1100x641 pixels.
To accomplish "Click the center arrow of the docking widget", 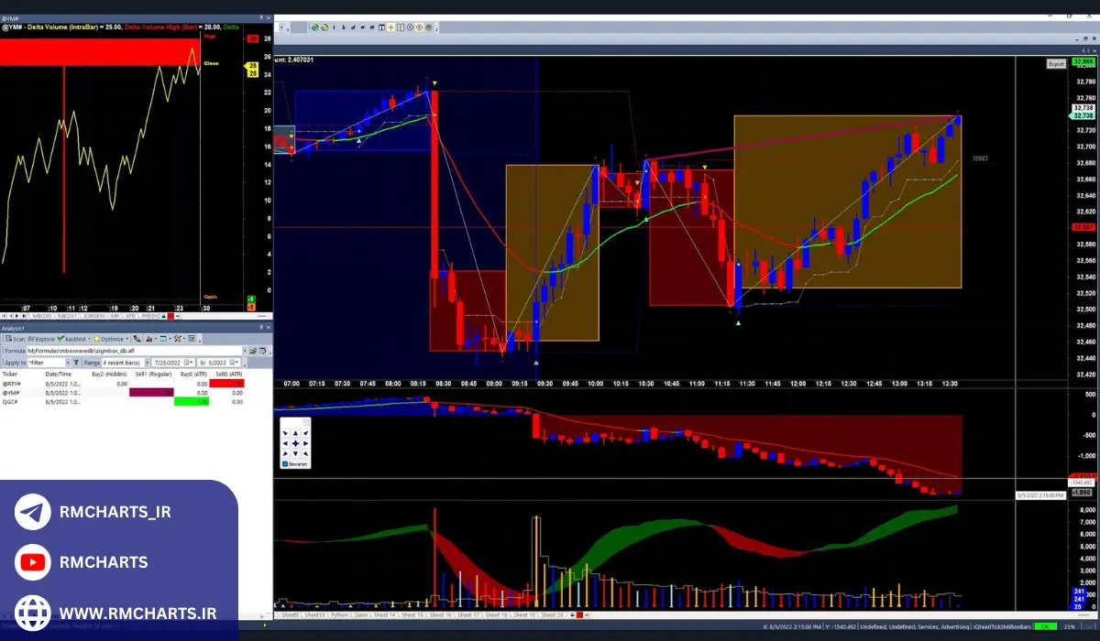I will (x=295, y=443).
